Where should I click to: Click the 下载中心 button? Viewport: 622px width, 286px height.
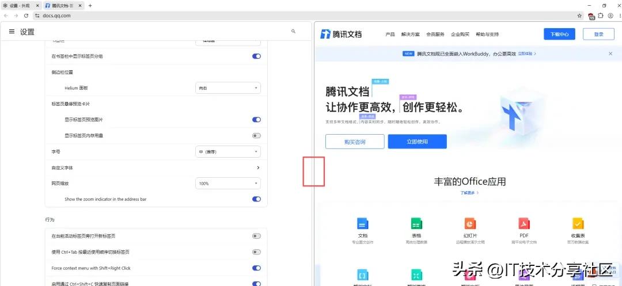coord(559,34)
